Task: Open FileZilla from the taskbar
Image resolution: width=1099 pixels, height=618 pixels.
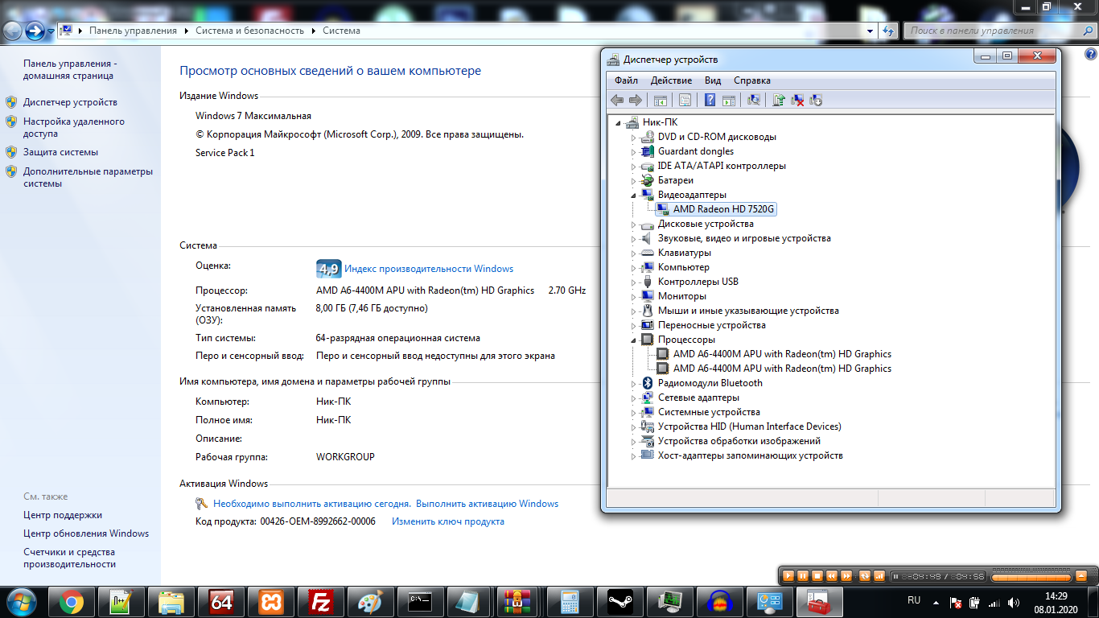Action: click(321, 601)
